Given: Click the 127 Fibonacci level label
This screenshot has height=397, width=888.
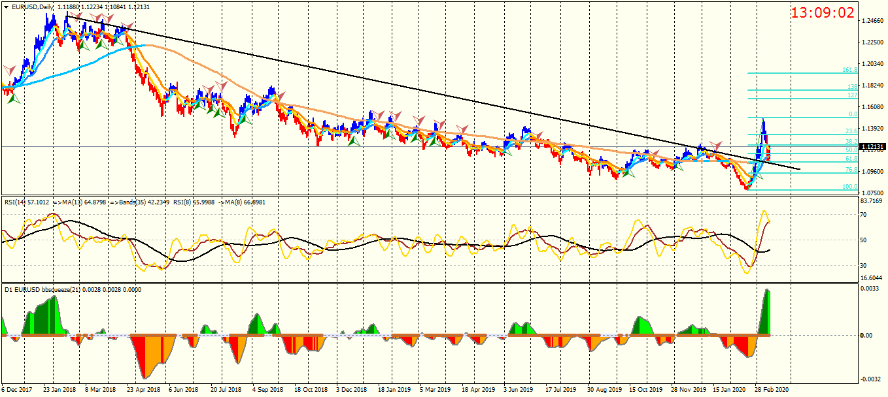Looking at the screenshot, I should [852, 95].
